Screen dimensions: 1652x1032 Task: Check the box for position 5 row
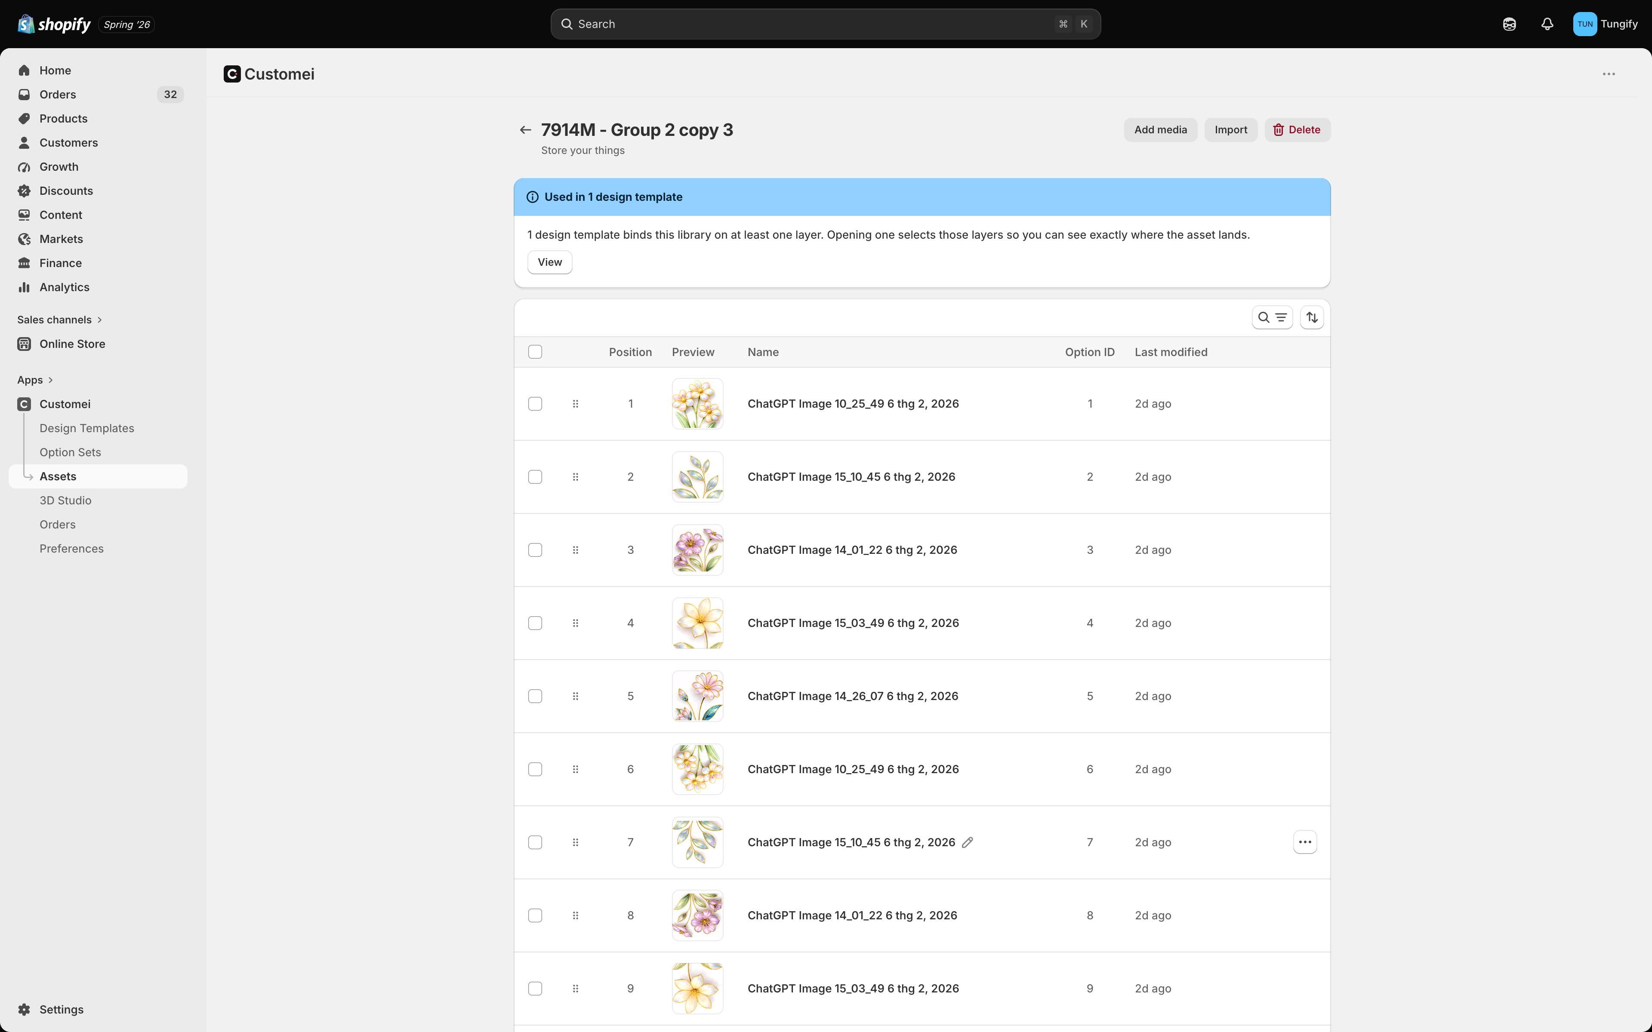point(535,696)
